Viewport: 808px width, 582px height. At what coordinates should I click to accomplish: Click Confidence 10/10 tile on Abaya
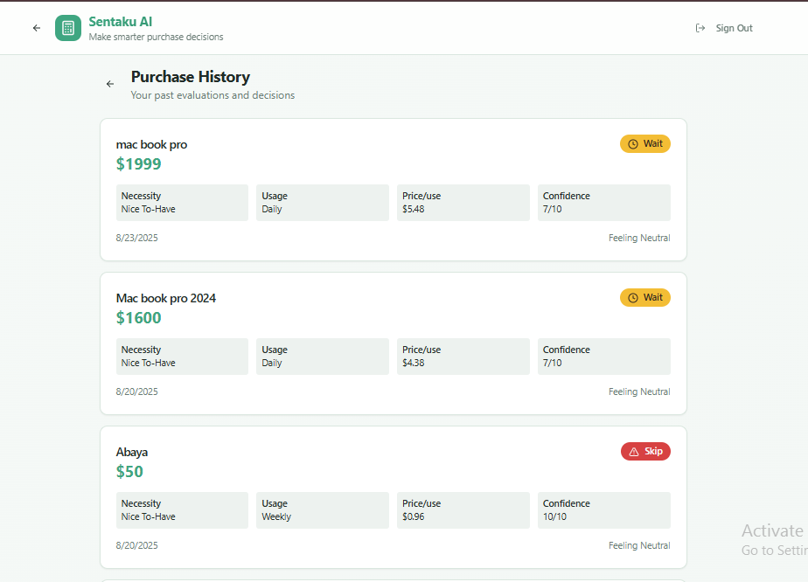603,510
